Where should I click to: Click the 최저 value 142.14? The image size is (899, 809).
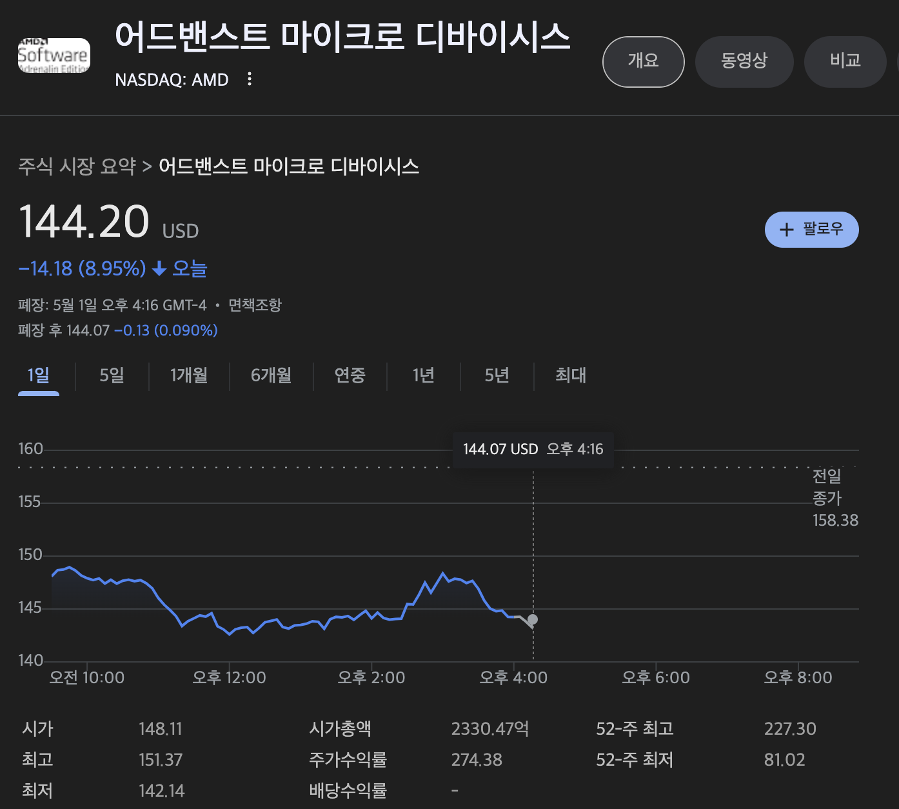162,791
